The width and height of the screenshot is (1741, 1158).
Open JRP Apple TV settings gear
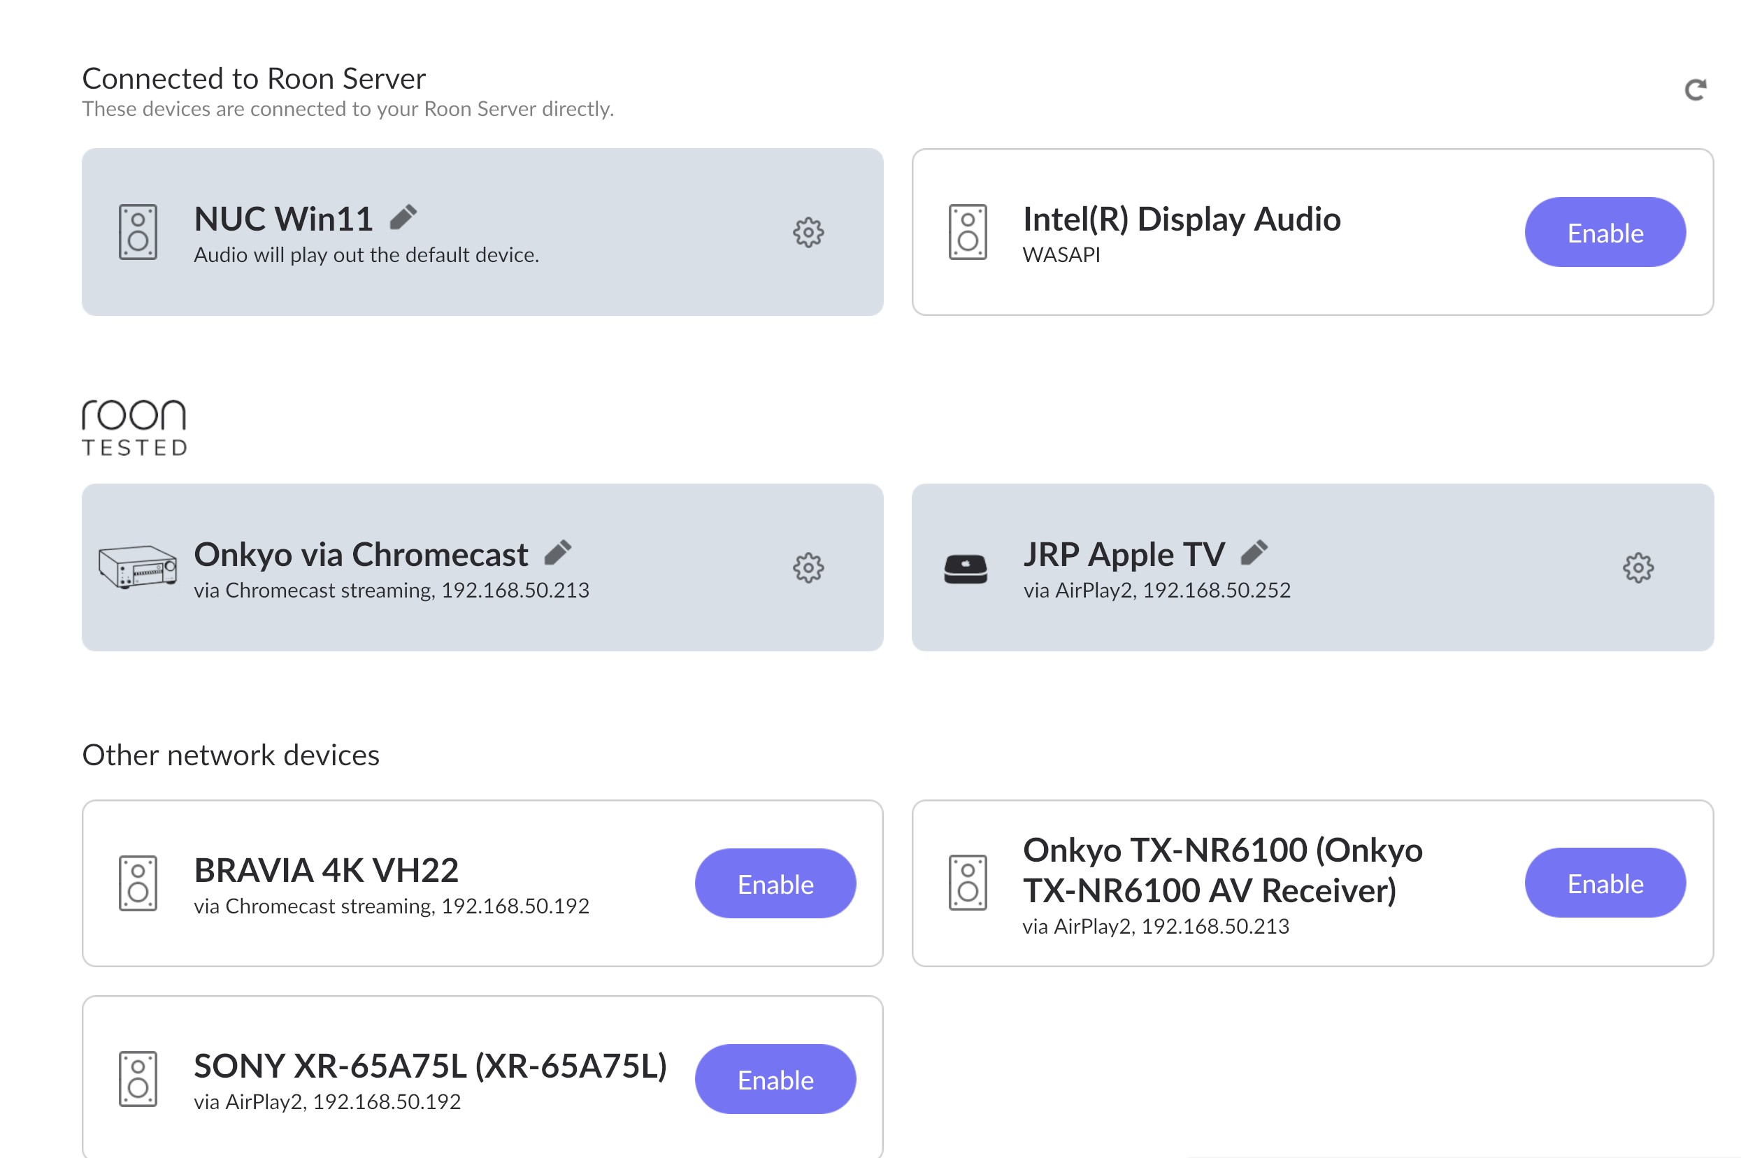1638,567
